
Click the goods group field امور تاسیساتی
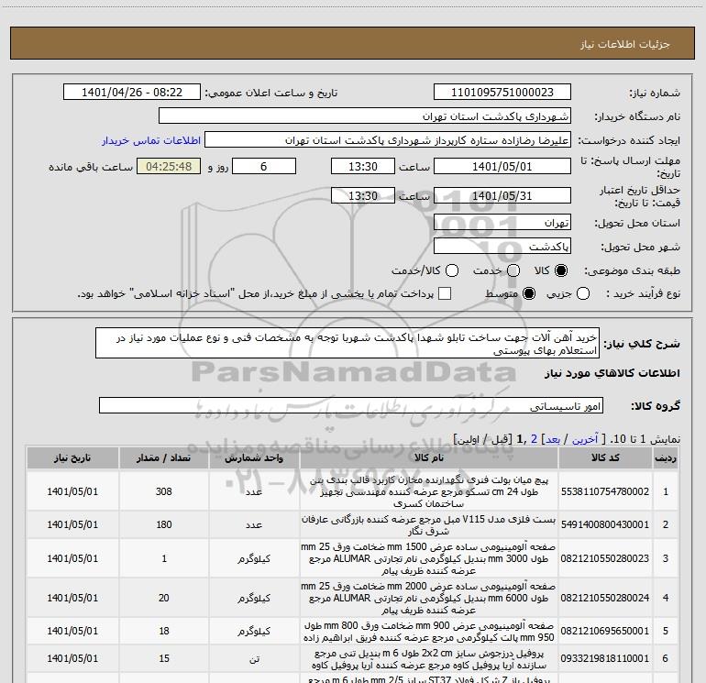[351, 405]
